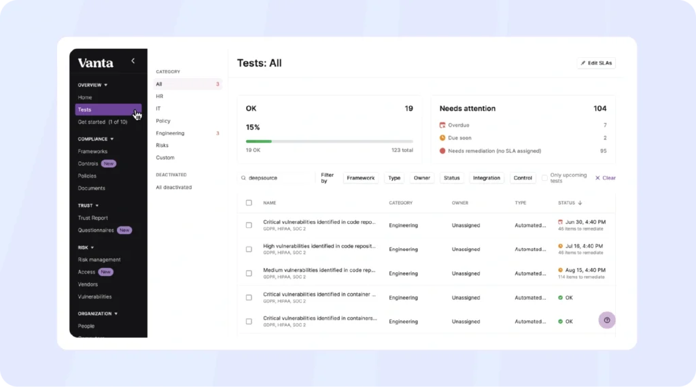This screenshot has width=696, height=387.
Task: Open Frameworks in the sidebar
Action: tap(92, 152)
